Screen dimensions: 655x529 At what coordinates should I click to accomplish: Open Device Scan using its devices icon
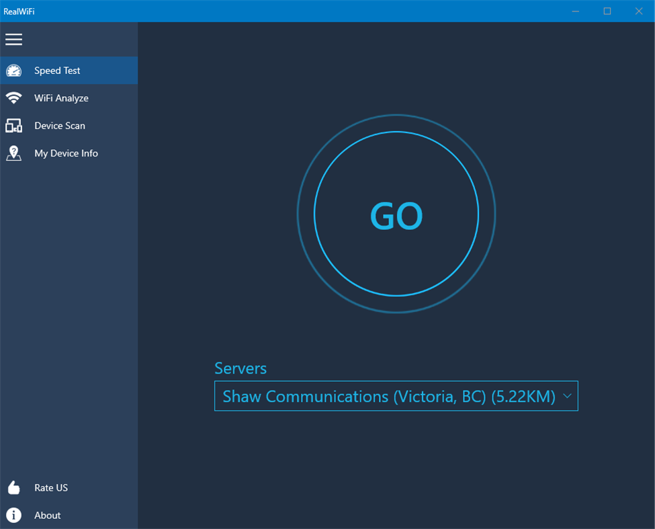click(14, 125)
